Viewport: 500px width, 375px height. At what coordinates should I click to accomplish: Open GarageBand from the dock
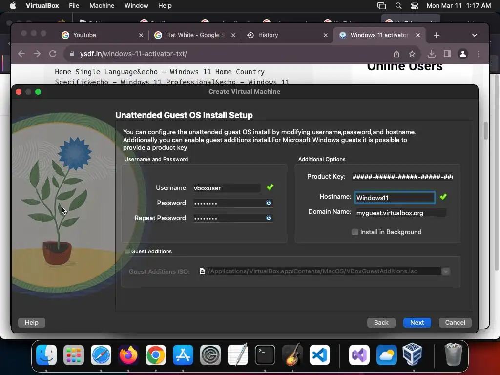tap(292, 355)
